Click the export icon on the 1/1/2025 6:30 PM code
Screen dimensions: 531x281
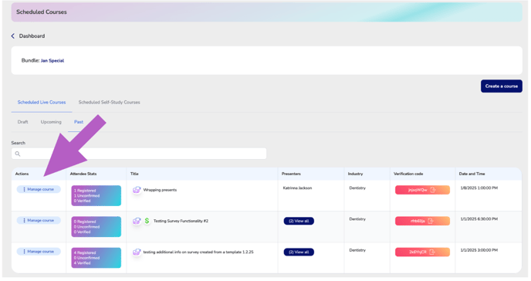pos(431,221)
